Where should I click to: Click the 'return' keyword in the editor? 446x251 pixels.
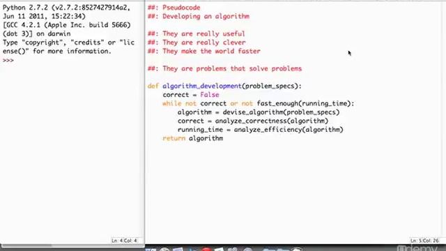174,139
